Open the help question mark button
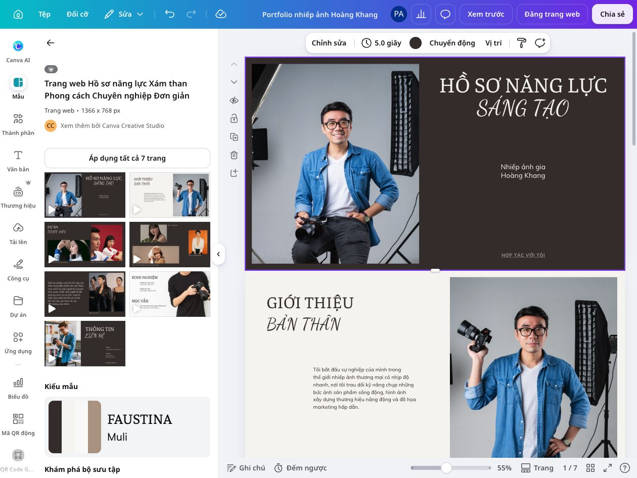This screenshot has width=637, height=478. (x=626, y=468)
